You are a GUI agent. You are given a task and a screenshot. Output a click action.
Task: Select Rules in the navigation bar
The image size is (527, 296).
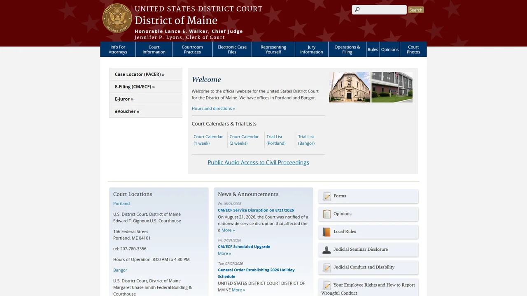[x=373, y=49]
